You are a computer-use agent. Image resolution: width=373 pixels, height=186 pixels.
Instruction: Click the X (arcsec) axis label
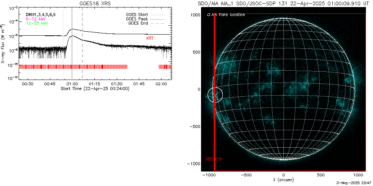point(283,180)
